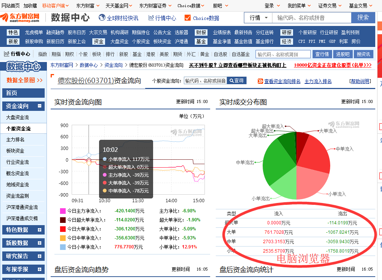Click the 进股吧 button
This screenshot has height=280, width=382.
point(343,54)
